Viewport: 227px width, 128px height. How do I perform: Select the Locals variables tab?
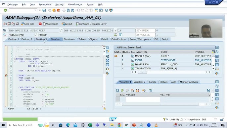click(x=152, y=82)
